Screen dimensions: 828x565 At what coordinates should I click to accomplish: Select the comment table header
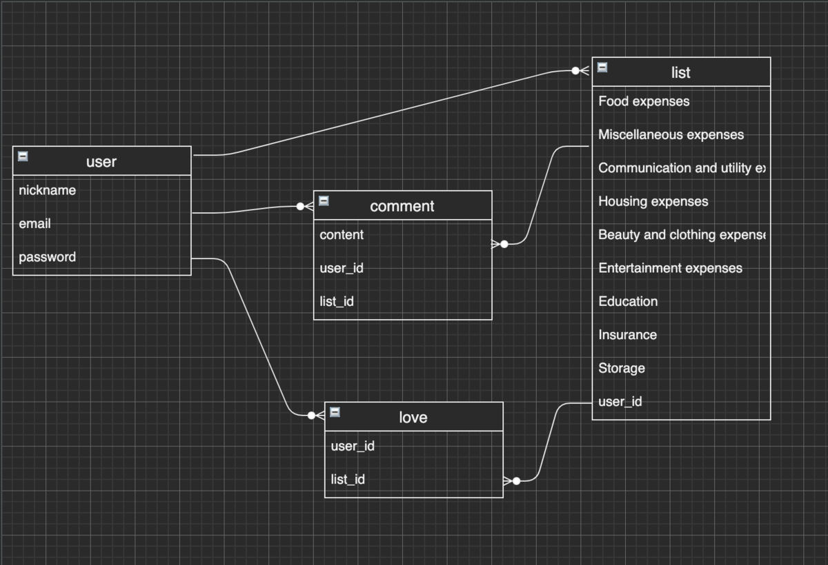403,205
